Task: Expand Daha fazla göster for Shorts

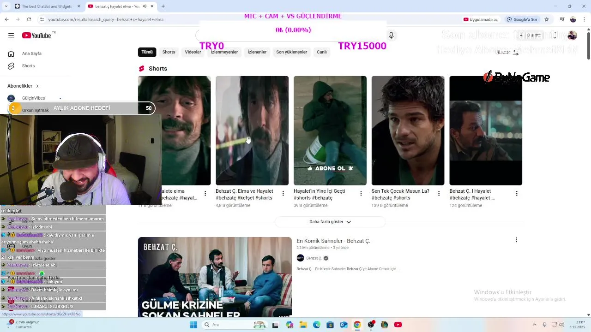Action: click(330, 222)
